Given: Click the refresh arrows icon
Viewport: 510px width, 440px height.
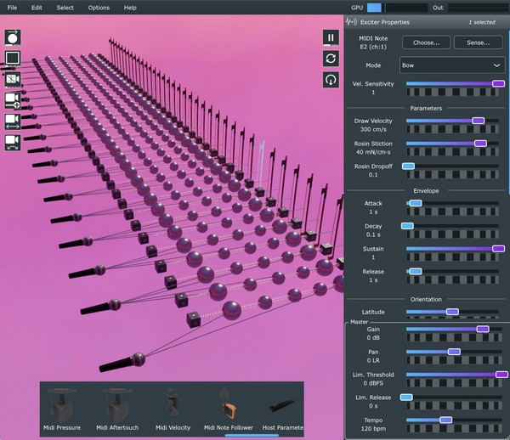Looking at the screenshot, I should pyautogui.click(x=331, y=59).
